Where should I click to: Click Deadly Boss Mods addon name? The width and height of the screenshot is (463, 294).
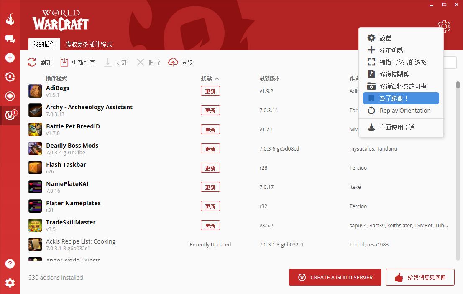point(72,146)
